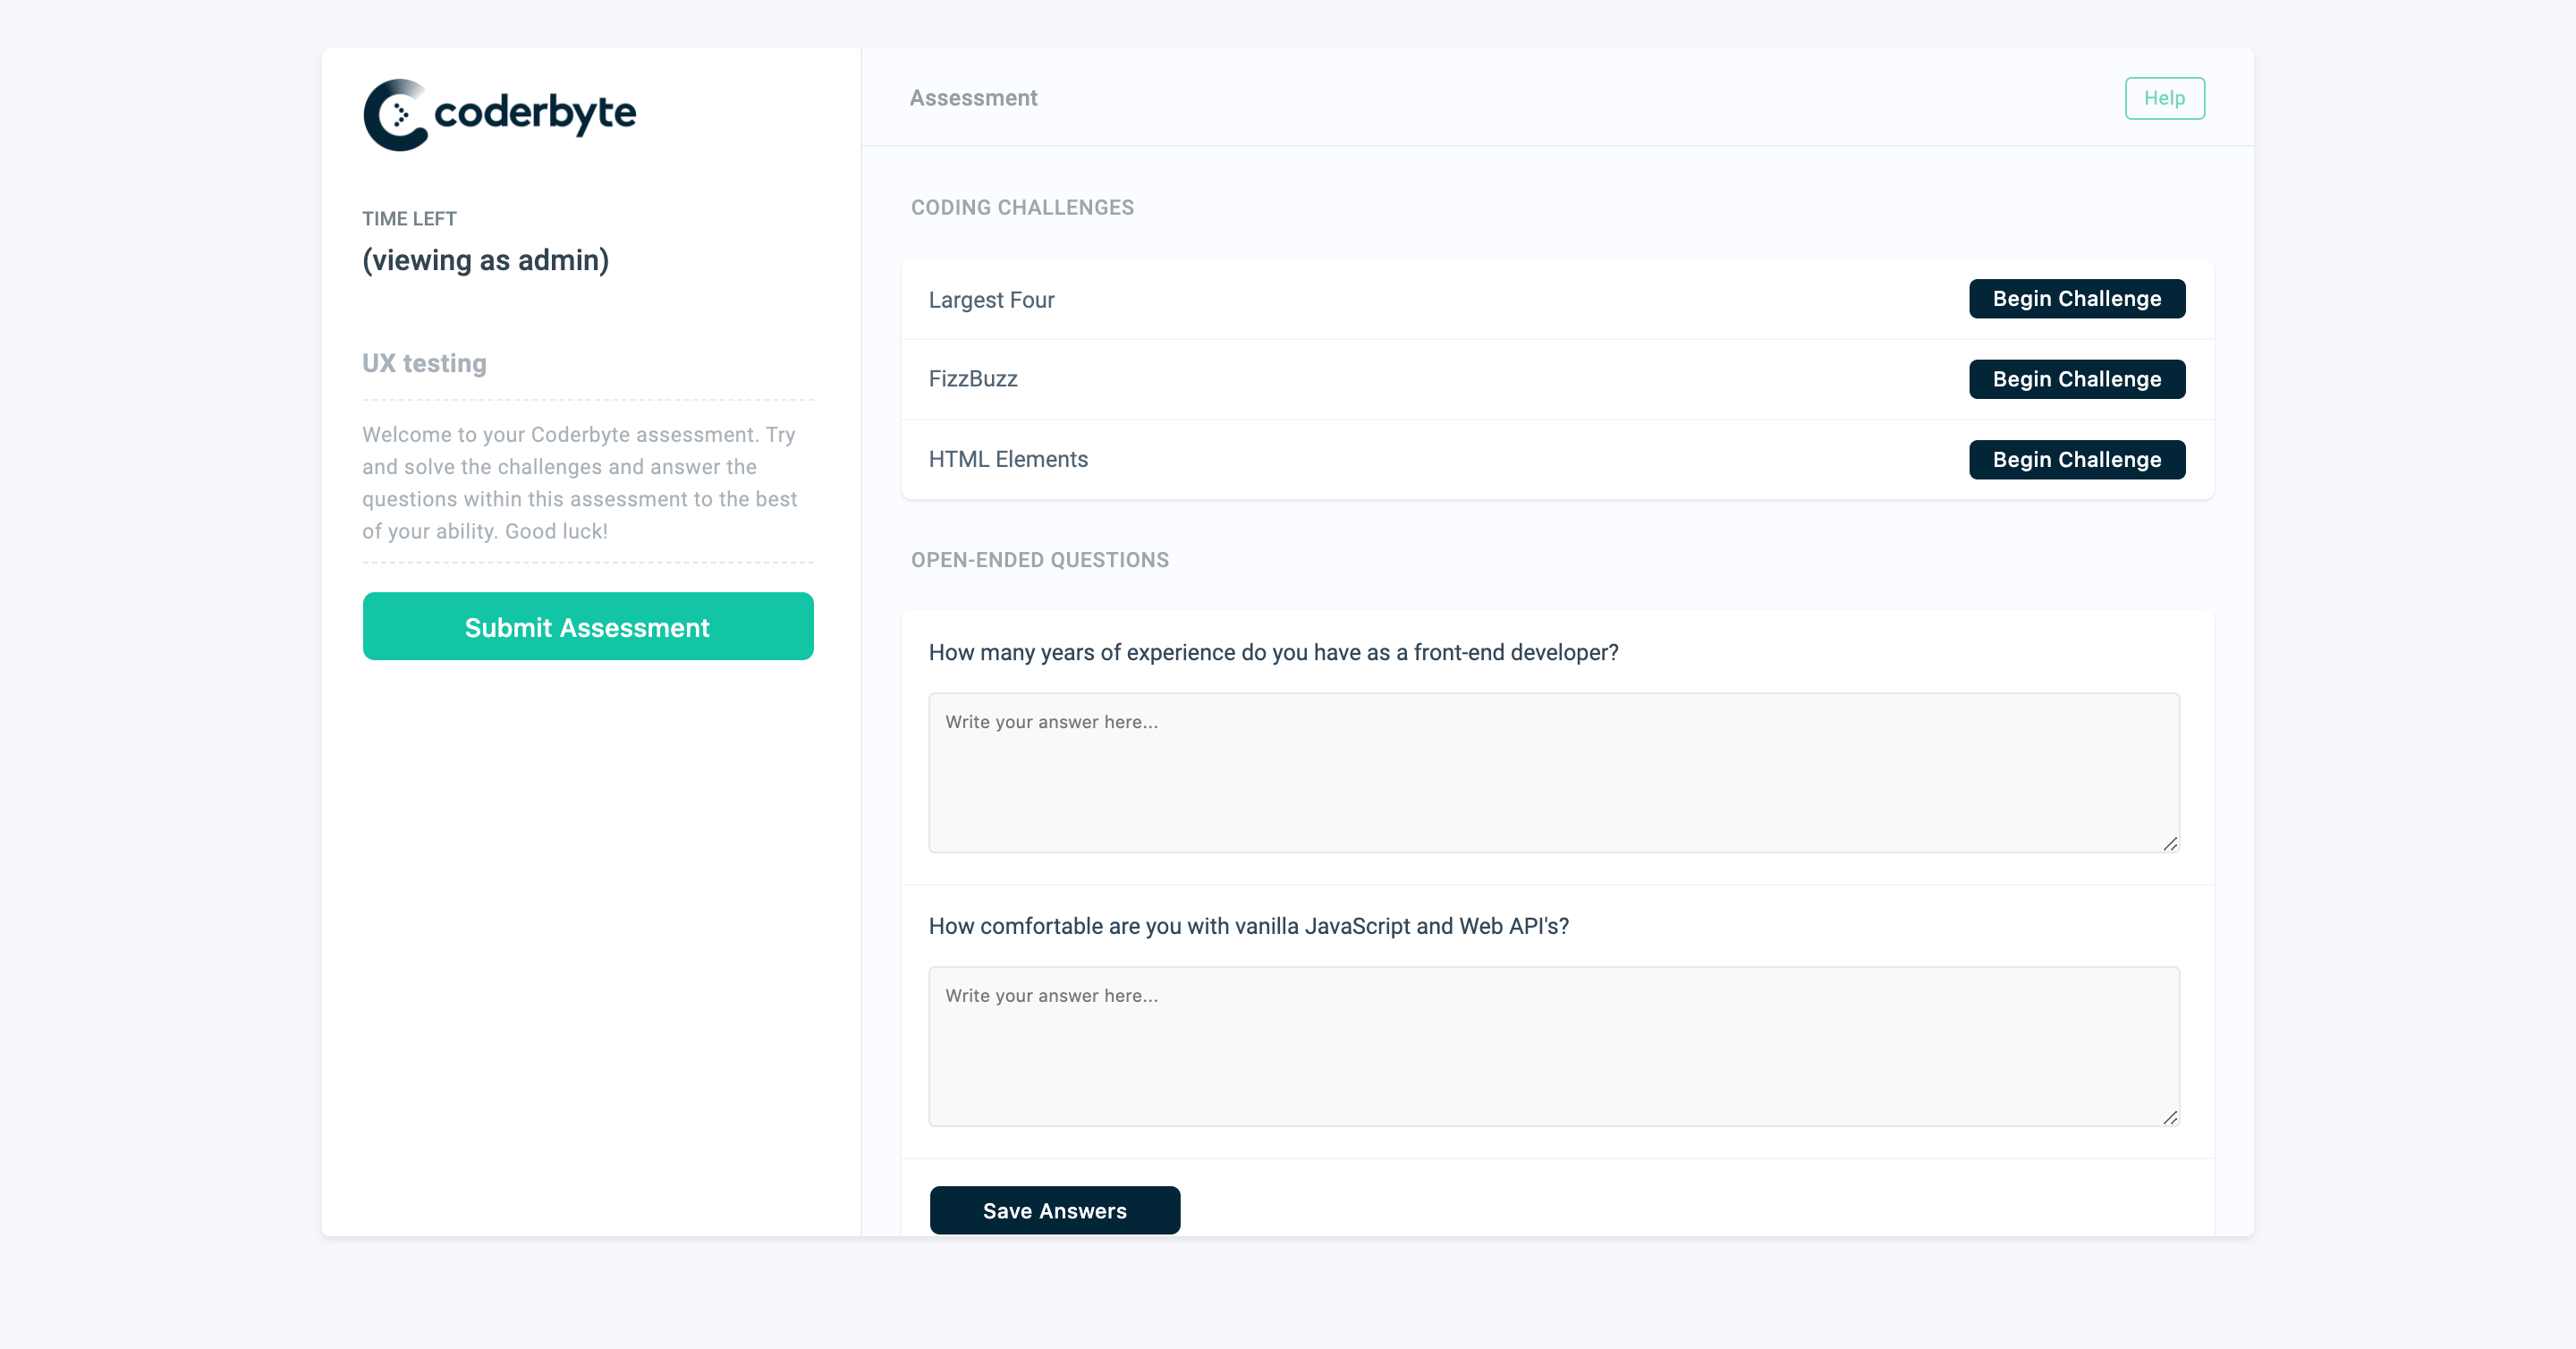The image size is (2576, 1349).
Task: Begin the Largest Four challenge
Action: [x=2076, y=299]
